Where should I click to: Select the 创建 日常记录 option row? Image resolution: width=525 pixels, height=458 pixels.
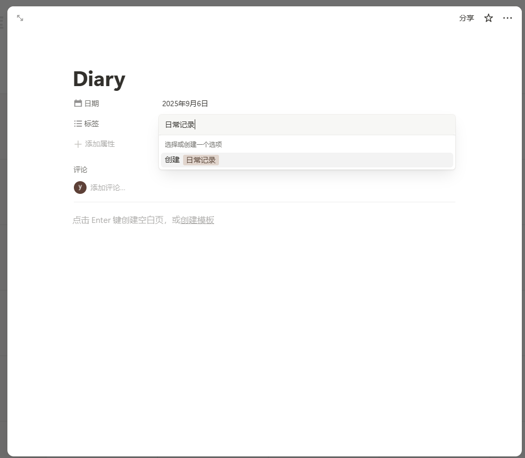307,160
